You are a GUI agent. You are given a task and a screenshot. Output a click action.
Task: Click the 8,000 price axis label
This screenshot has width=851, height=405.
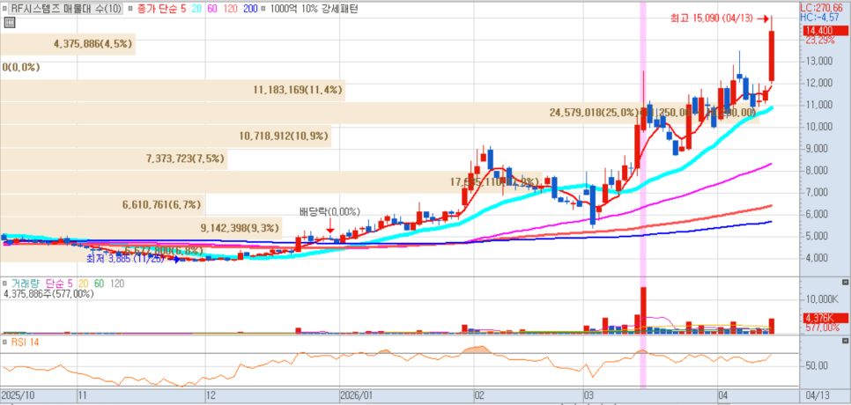click(818, 170)
